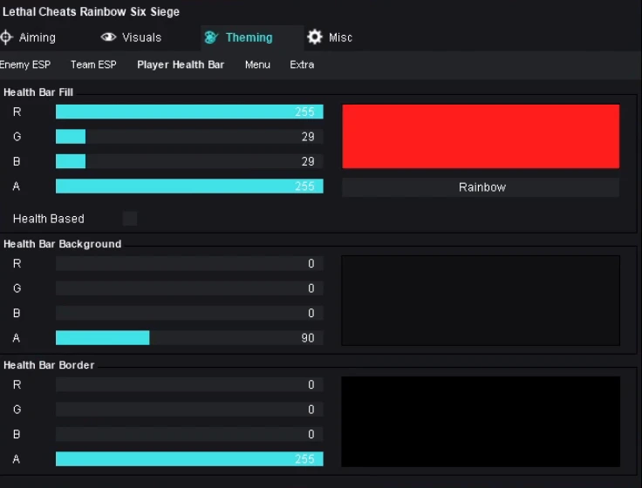Click the eye icon beside Visuals
The width and height of the screenshot is (642, 488).
(x=108, y=37)
